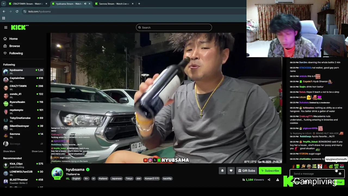Screen dimensions: 348x196
Task: Insert the GONE AFK emote
Action: click(x=336, y=166)
